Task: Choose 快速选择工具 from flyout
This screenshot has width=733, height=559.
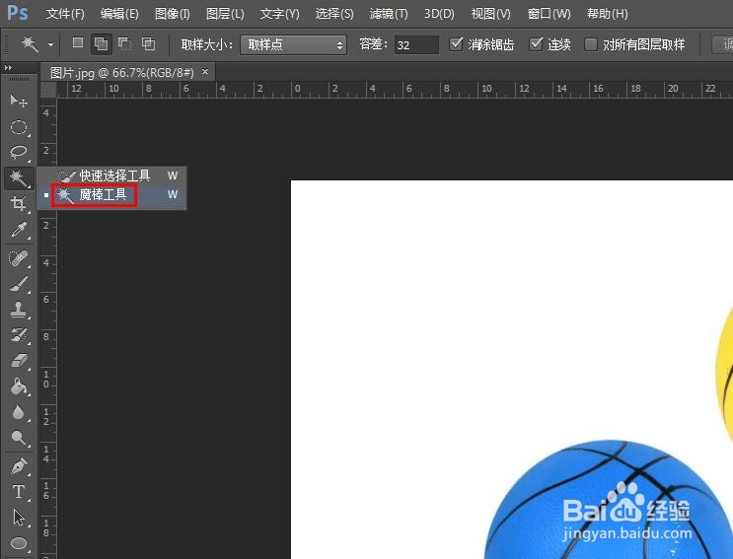Action: 111,175
